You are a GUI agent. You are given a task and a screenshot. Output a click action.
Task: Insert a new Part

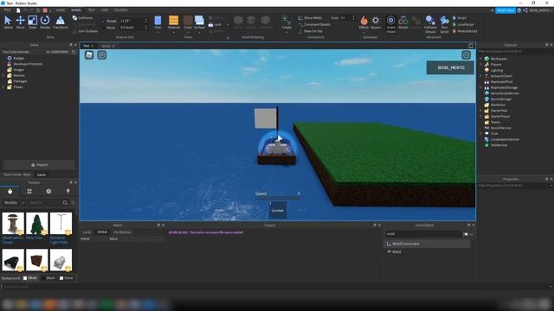158,22
